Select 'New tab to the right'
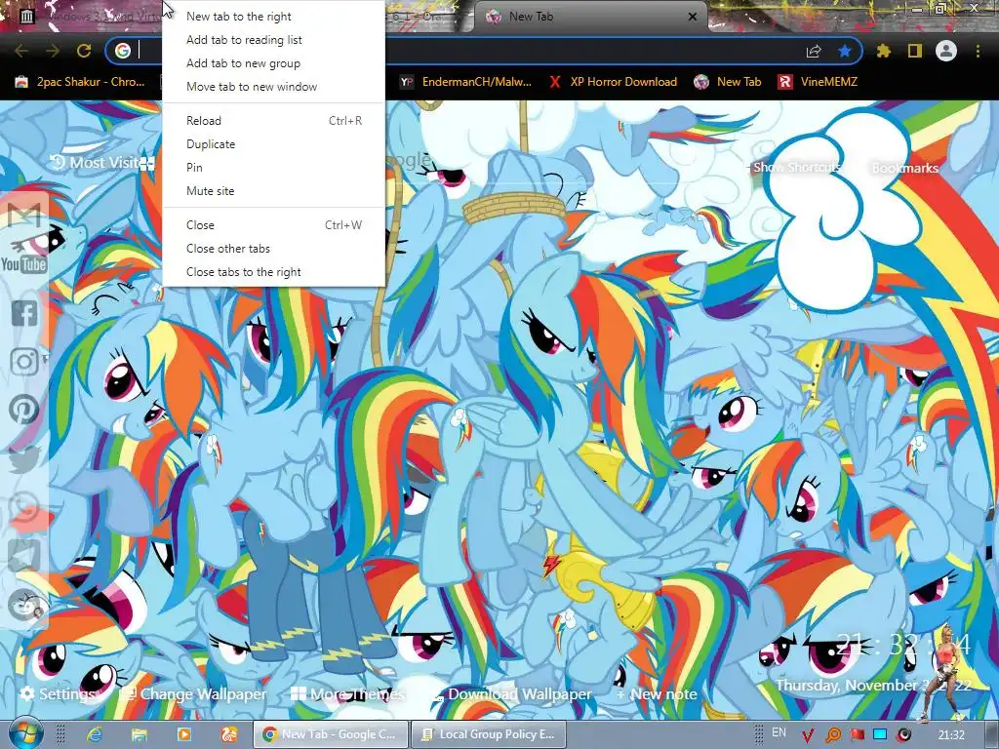This screenshot has height=749, width=999. point(273,17)
